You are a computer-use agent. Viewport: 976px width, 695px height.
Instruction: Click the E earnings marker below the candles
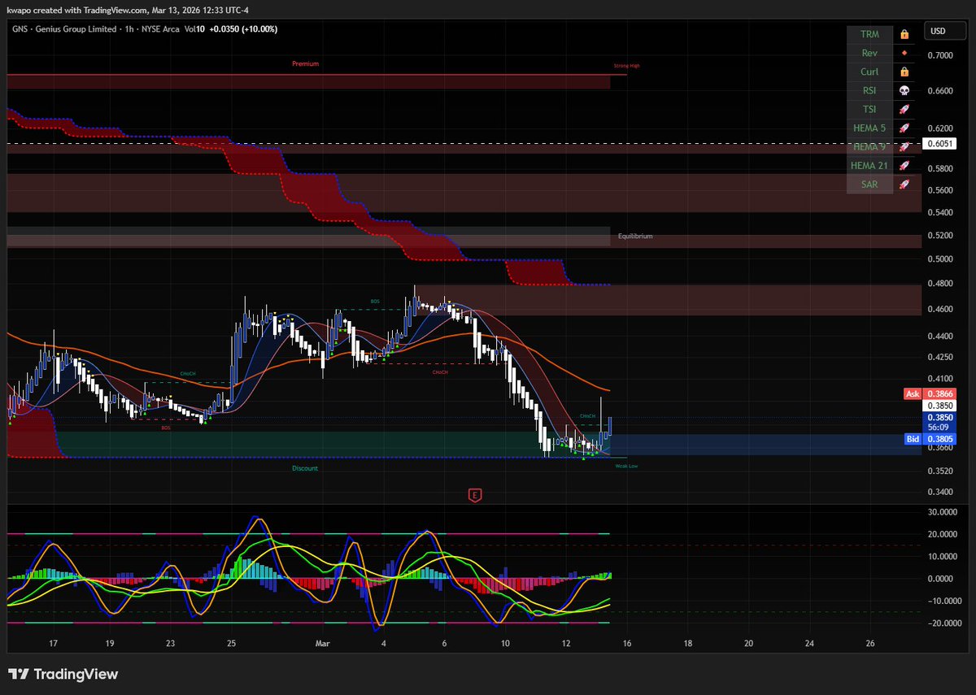[x=475, y=494]
